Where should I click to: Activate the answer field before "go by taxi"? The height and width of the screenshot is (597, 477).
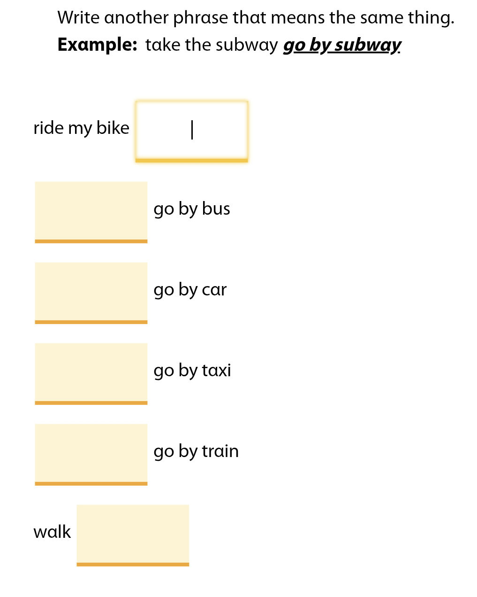tap(91, 374)
